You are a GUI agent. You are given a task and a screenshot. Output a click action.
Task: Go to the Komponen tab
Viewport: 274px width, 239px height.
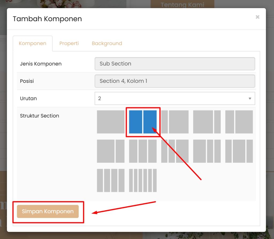[x=32, y=43]
